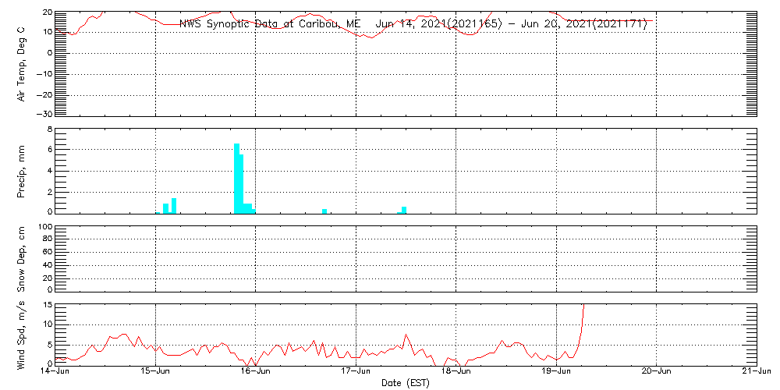The width and height of the screenshot is (780, 390).
Task: Click the precipitation bar between 17-Jun and 18-Jun
Action: pyautogui.click(x=404, y=209)
